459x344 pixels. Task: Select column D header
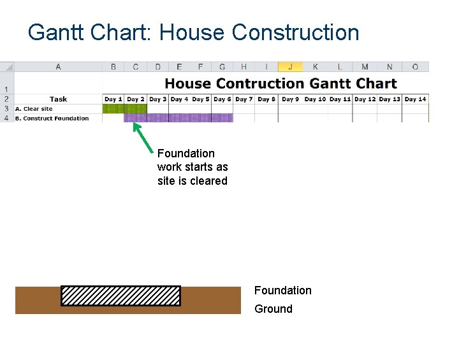pos(158,67)
